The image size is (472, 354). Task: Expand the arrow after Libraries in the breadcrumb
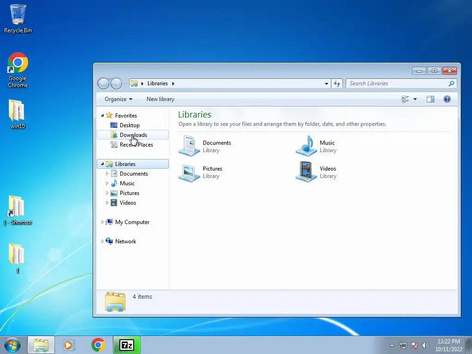point(173,83)
